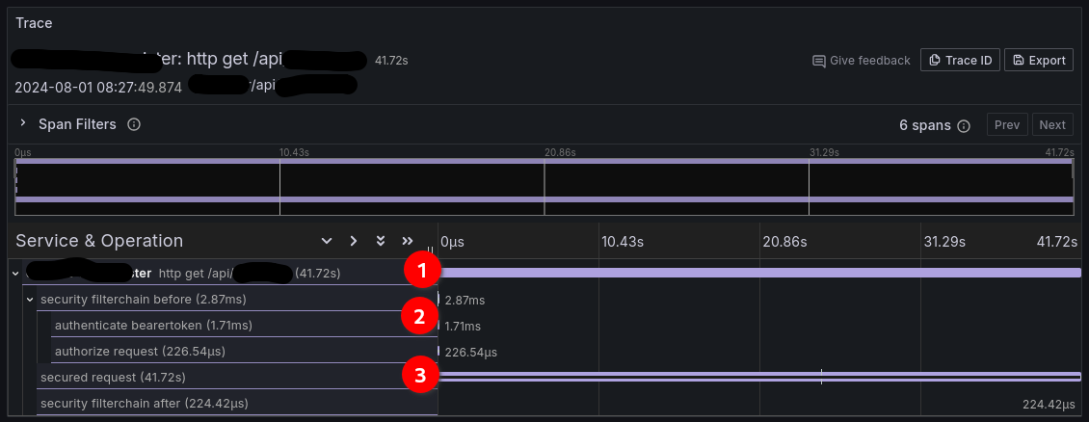Click the Give feedback speech bubble icon
This screenshot has width=1089, height=422.
[x=819, y=61]
